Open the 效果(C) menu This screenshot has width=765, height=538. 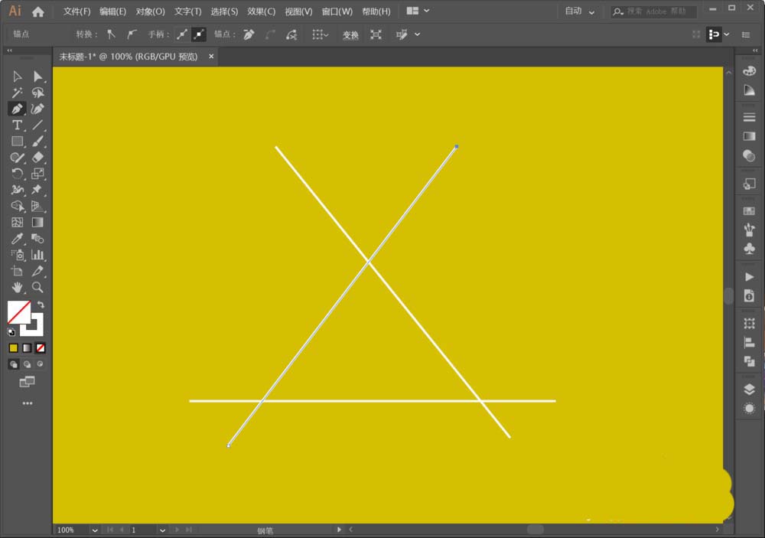pyautogui.click(x=261, y=11)
